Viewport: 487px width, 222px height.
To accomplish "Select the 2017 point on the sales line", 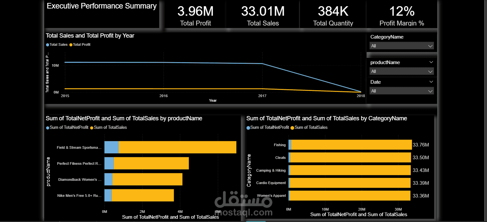I will tap(262, 63).
